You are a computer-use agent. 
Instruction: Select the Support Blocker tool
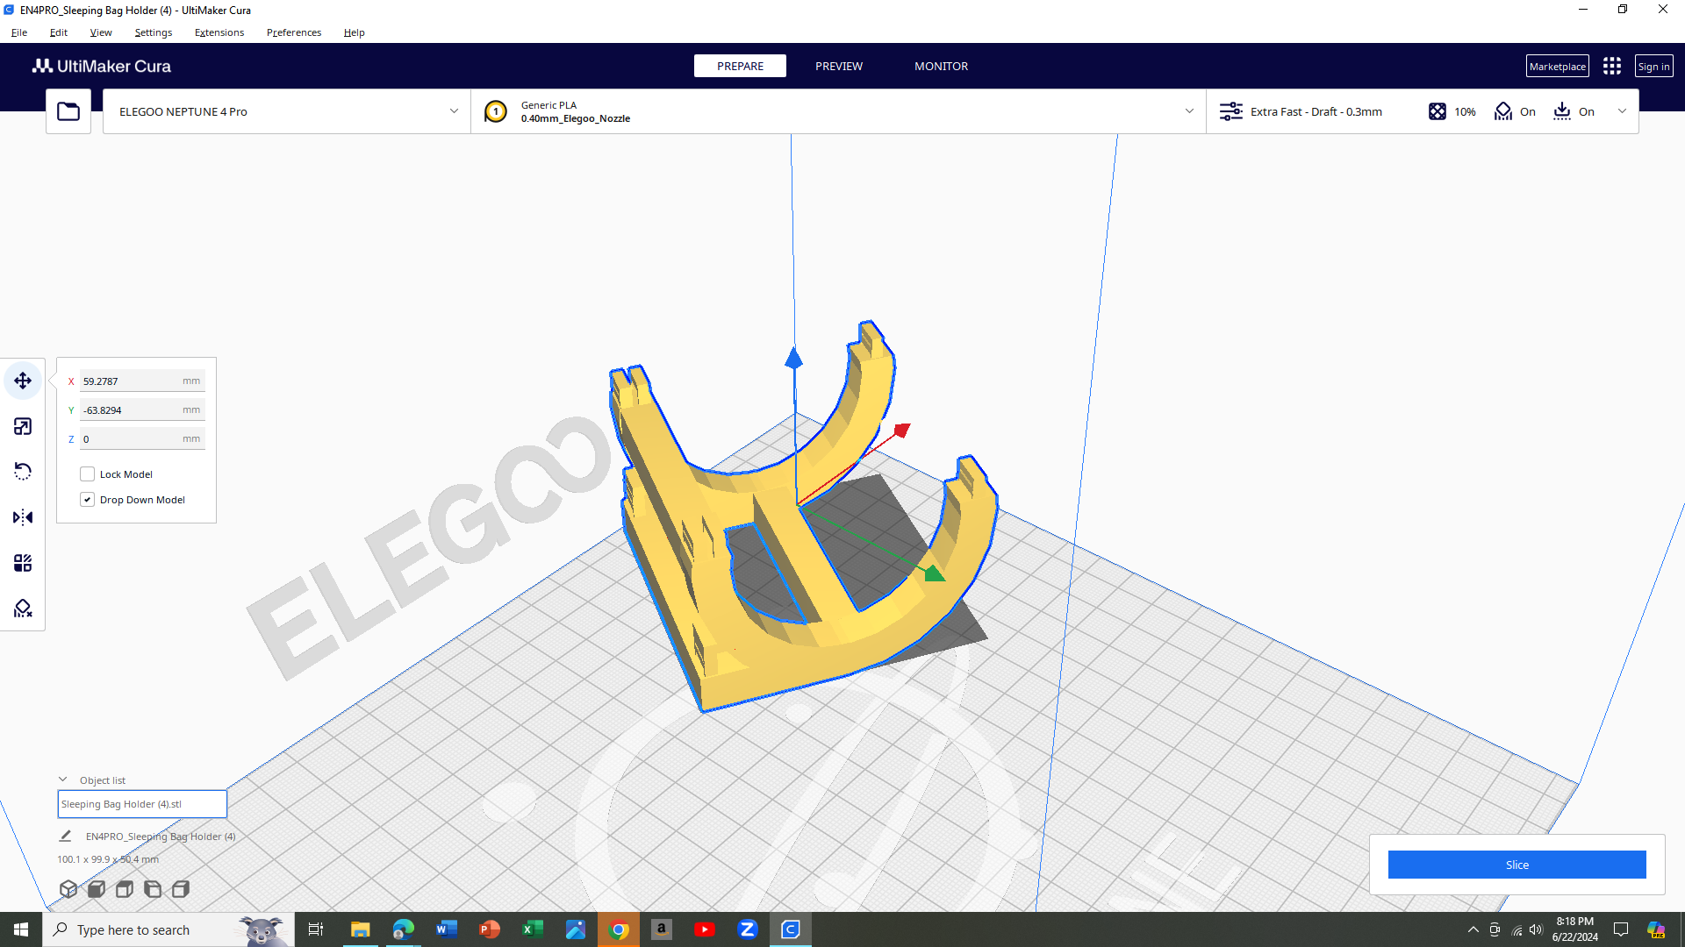pyautogui.click(x=23, y=609)
